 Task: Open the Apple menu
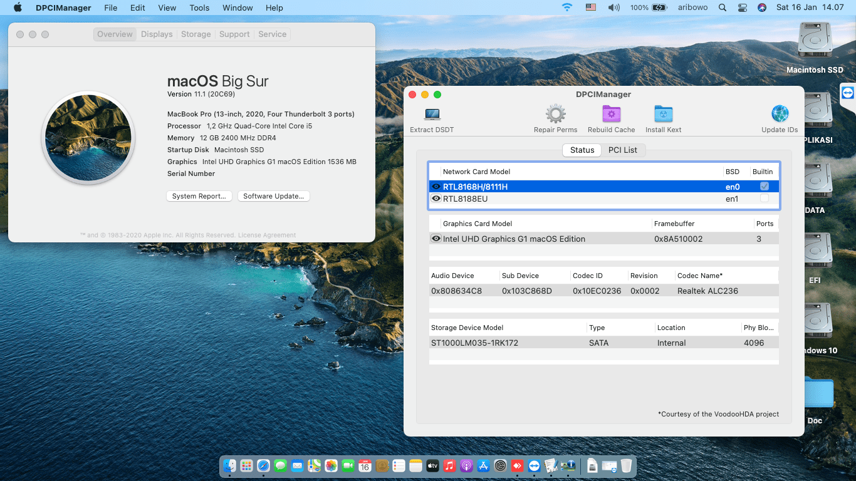coord(18,8)
